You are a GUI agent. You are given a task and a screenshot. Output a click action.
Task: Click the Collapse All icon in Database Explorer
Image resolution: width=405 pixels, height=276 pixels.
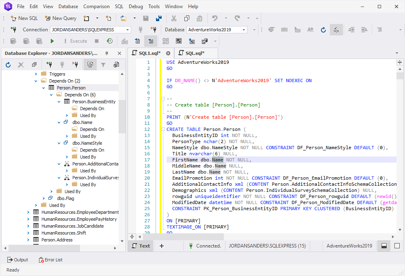34,65
